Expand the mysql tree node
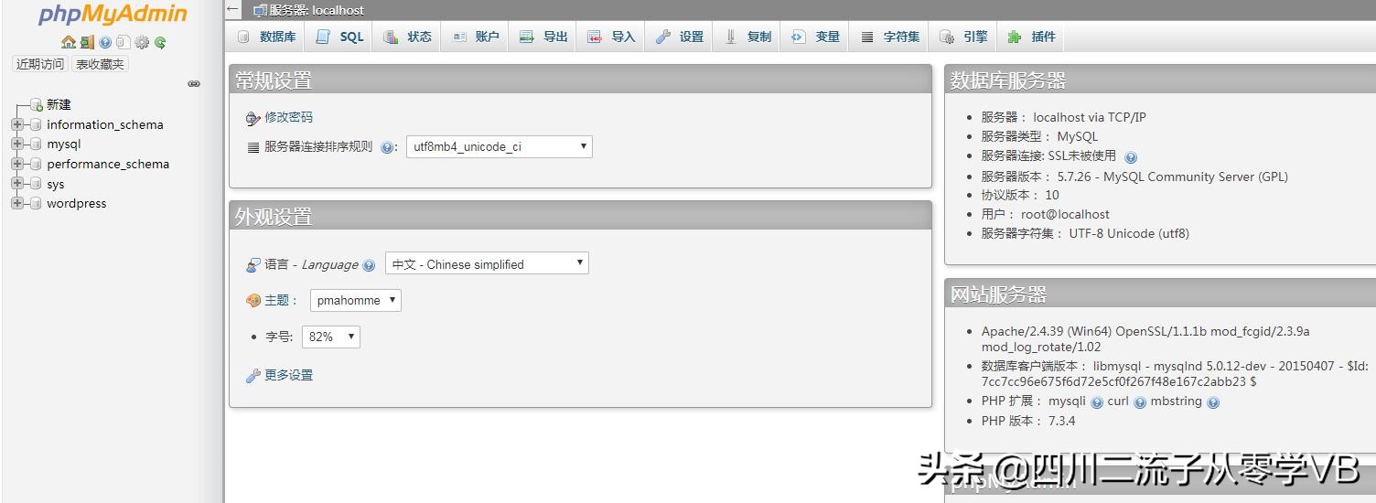Screen dimensions: 1376x503 click(x=16, y=144)
